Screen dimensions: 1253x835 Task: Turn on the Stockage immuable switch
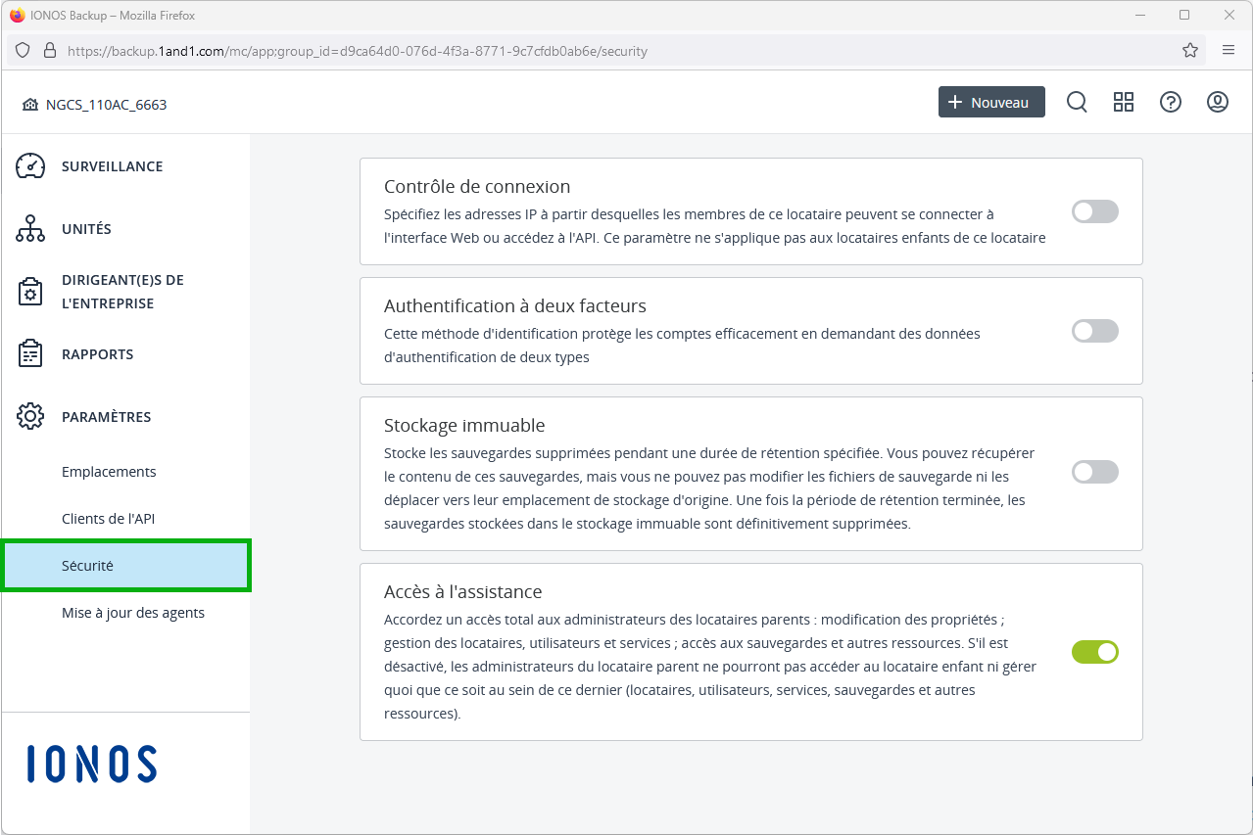pos(1095,472)
